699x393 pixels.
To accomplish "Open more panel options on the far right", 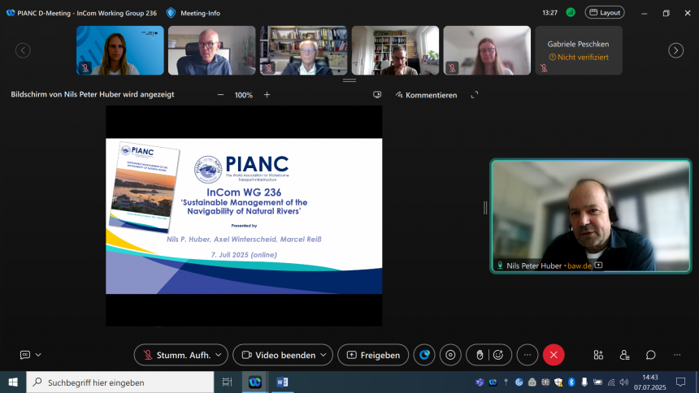I will click(x=677, y=355).
